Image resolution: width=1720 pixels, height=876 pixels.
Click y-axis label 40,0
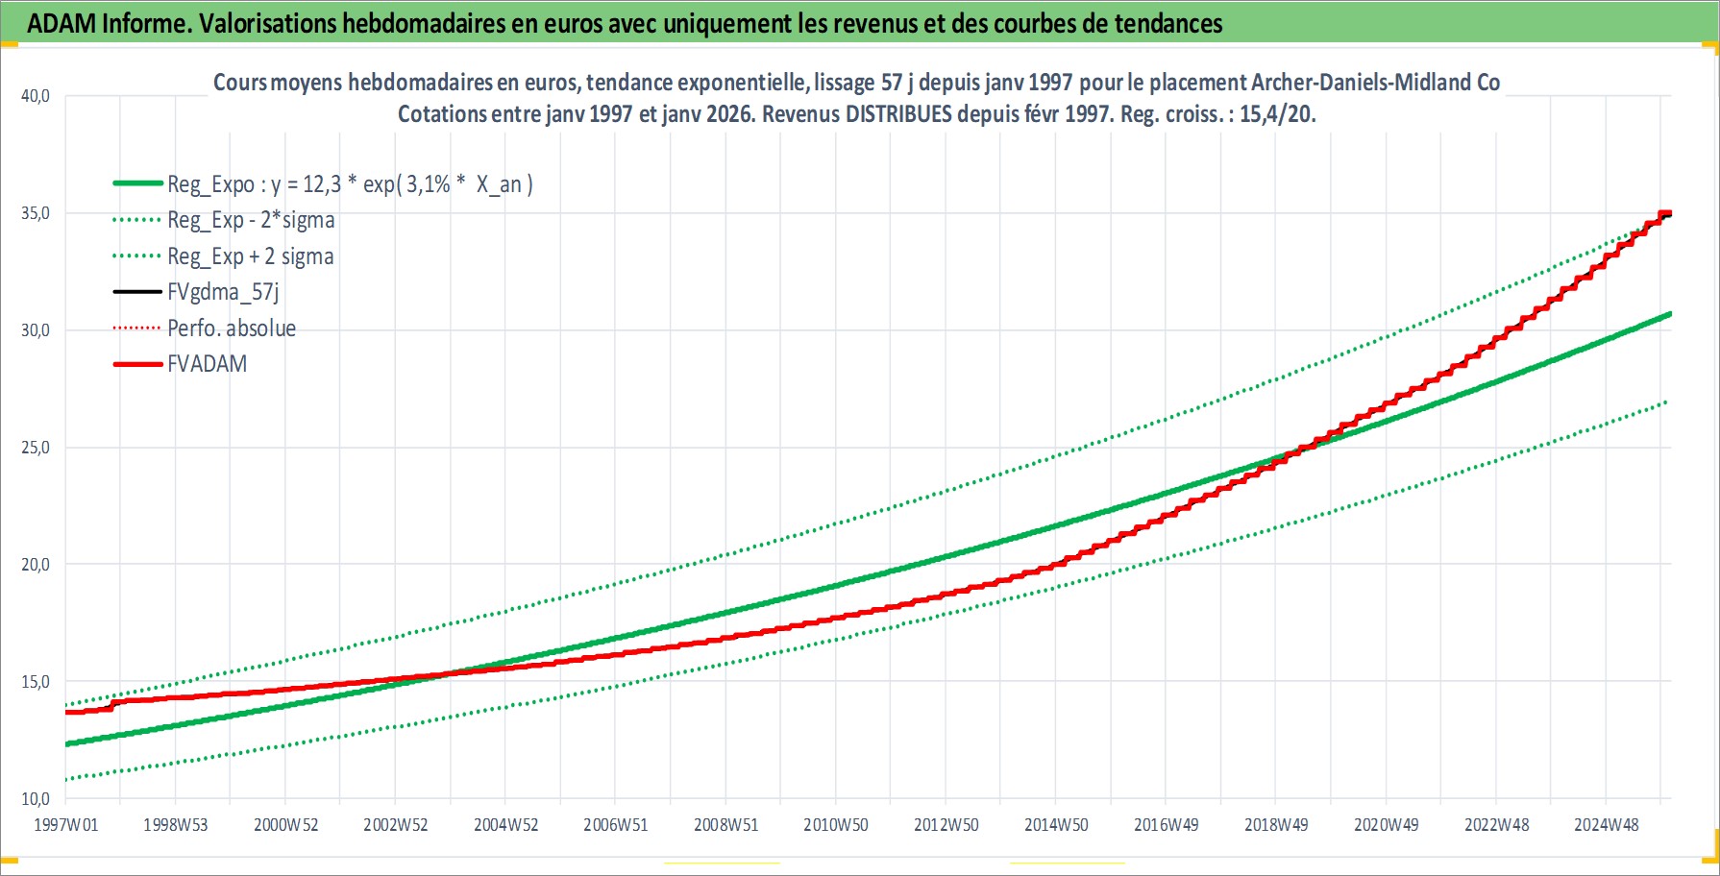click(36, 96)
